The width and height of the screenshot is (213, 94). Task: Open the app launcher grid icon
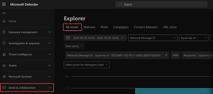(x=4, y=4)
